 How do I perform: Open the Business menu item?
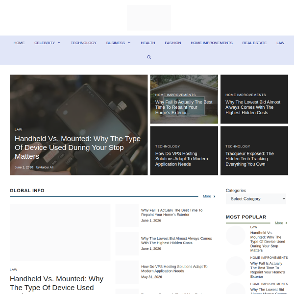click(x=116, y=43)
